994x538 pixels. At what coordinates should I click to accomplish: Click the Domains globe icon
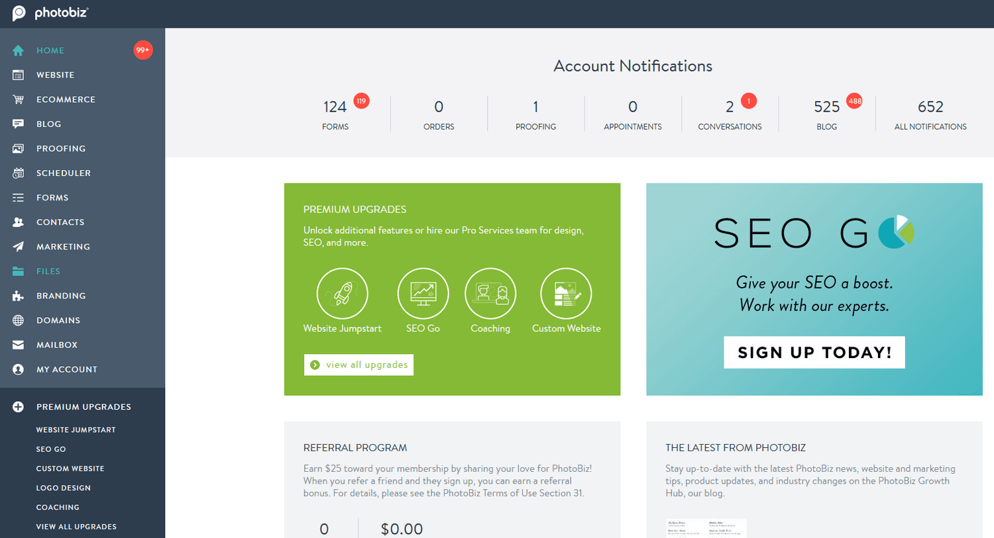(18, 320)
